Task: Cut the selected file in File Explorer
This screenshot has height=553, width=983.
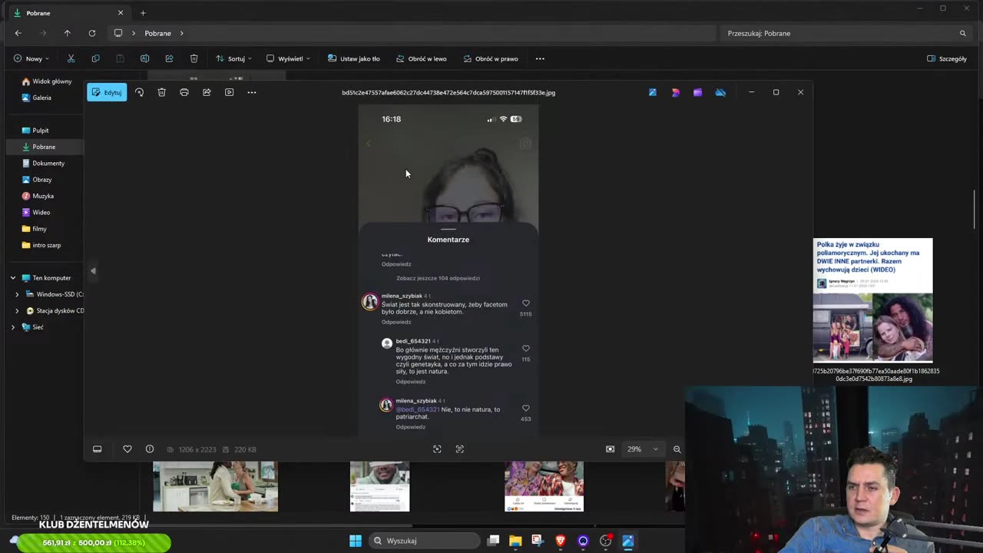Action: coord(71,58)
